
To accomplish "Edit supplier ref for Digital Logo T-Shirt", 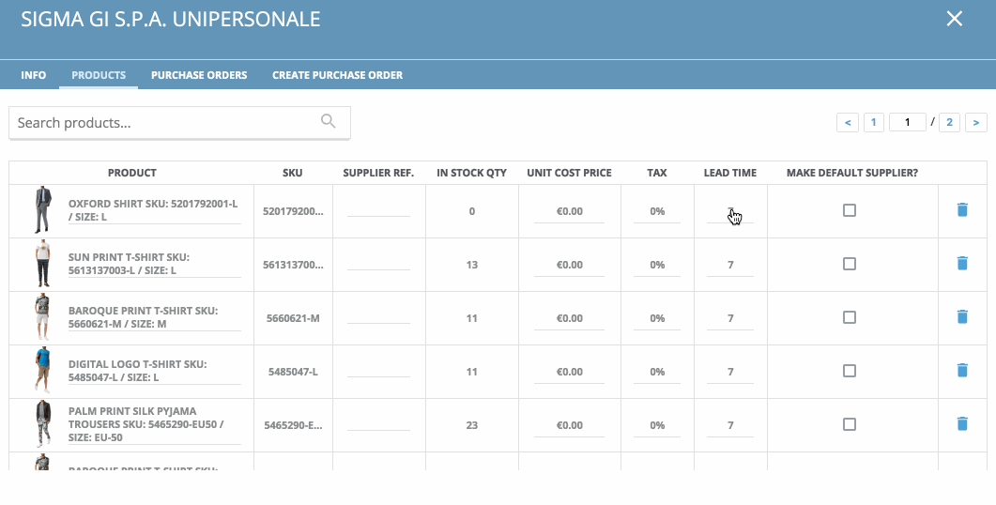I will coord(378,371).
